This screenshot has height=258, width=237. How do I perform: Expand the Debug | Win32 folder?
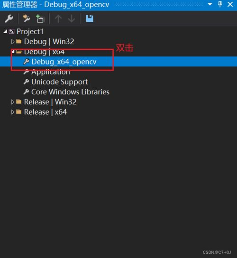12,41
